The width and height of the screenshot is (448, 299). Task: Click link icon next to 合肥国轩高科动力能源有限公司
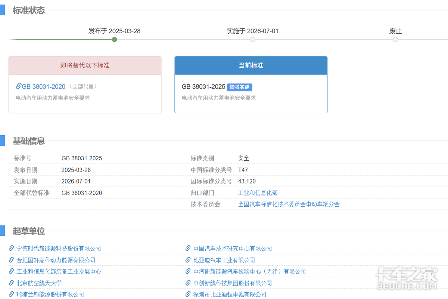coord(12,260)
